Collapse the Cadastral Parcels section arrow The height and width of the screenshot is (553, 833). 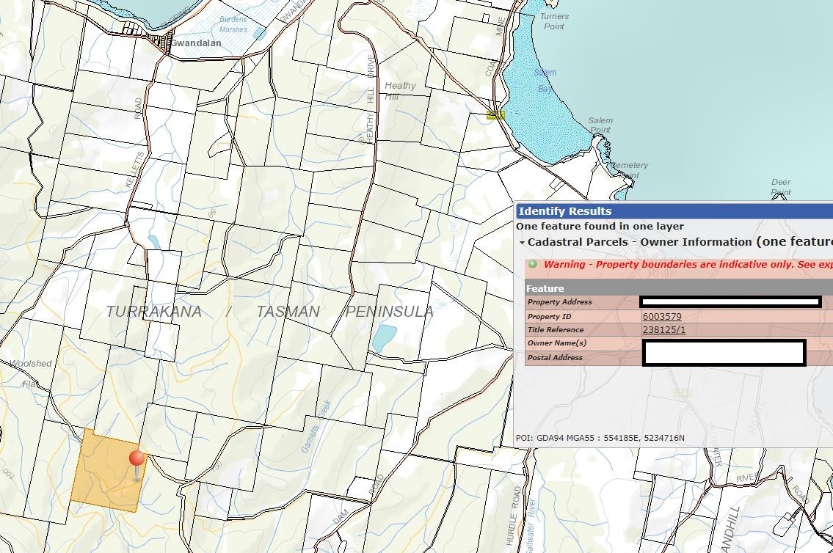522,243
